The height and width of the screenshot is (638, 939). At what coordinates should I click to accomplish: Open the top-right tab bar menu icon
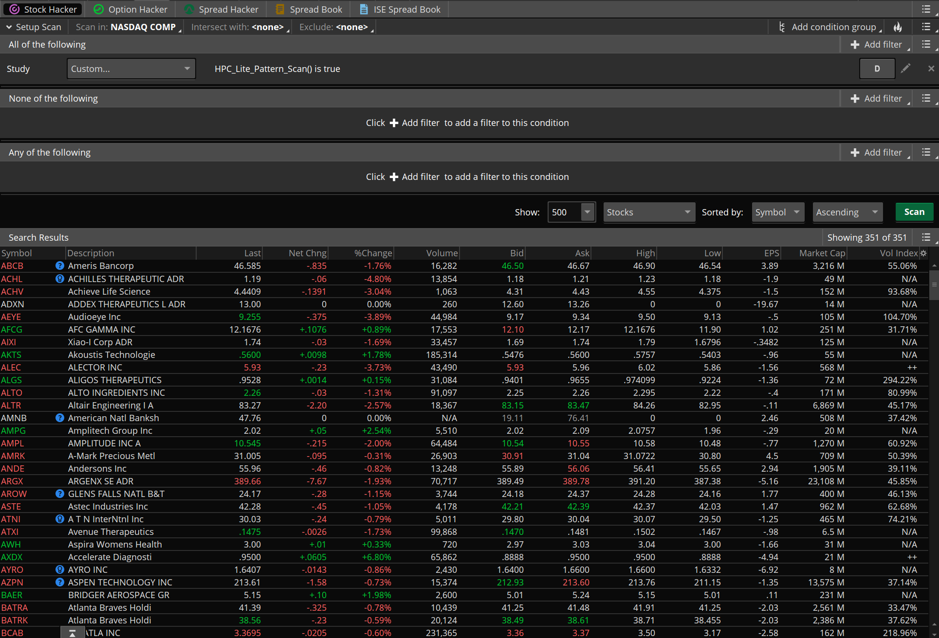click(x=926, y=9)
